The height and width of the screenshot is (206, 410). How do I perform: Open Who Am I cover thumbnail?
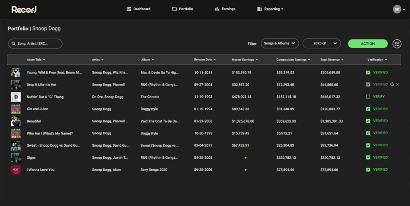pos(16,133)
